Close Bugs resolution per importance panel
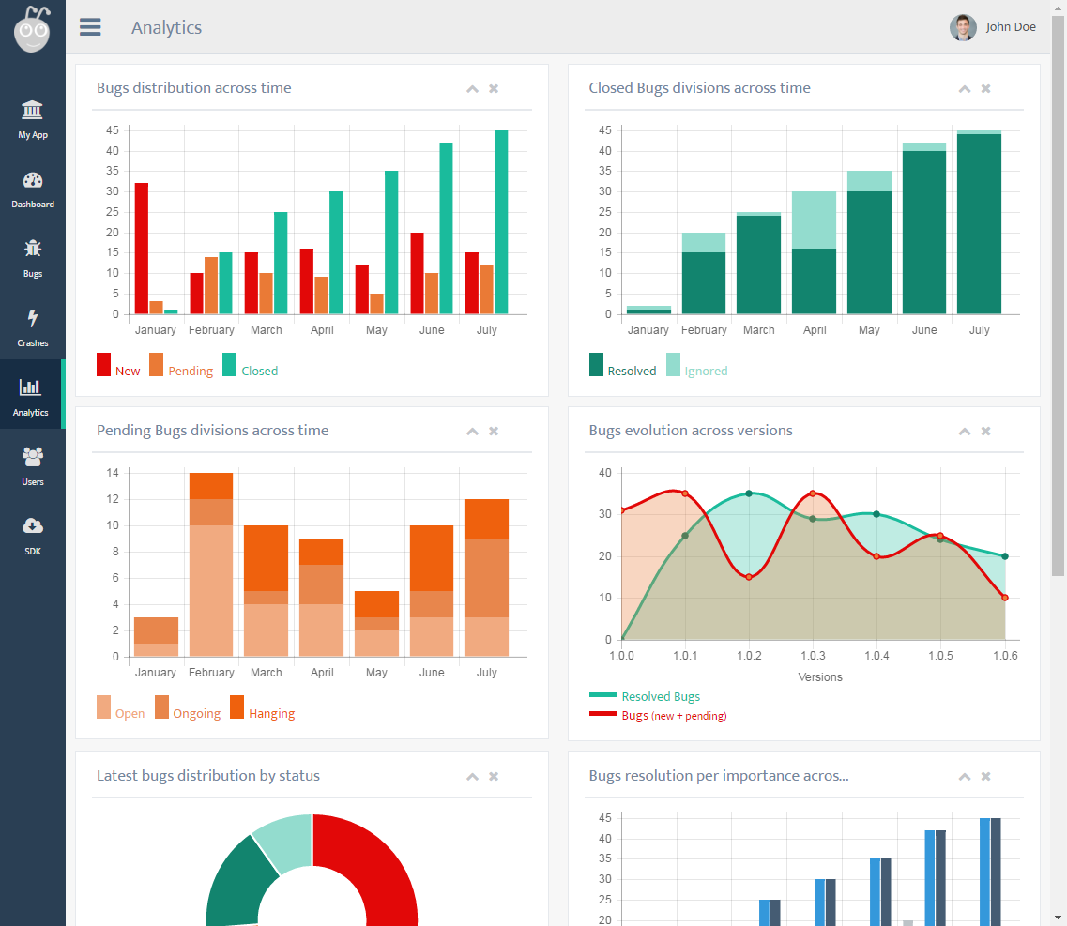This screenshot has height=926, width=1067. pyautogui.click(x=986, y=776)
